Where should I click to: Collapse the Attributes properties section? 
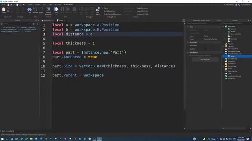click(x=188, y=52)
